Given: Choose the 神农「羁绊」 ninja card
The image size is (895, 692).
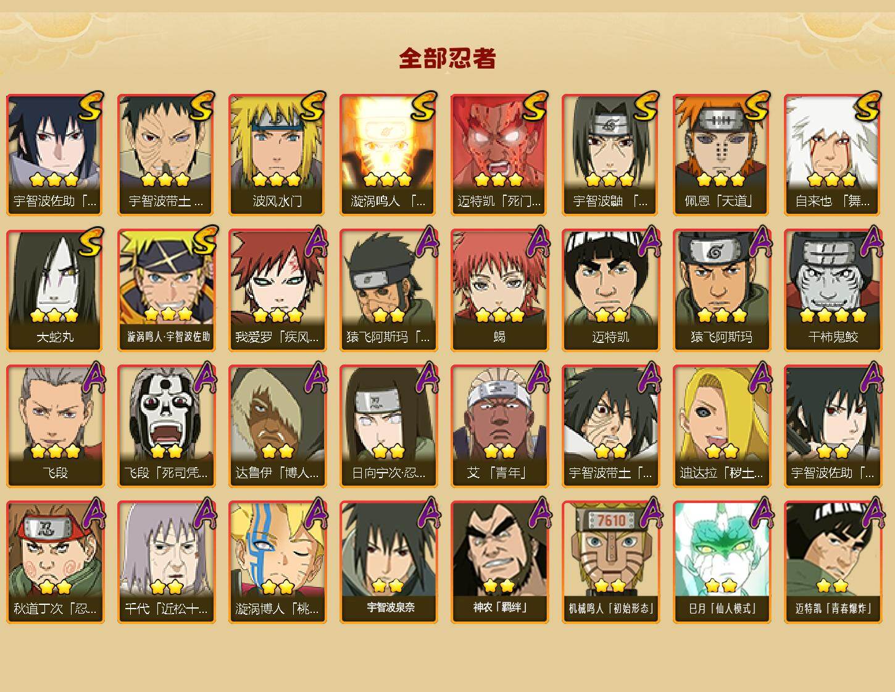Looking at the screenshot, I should 499,562.
